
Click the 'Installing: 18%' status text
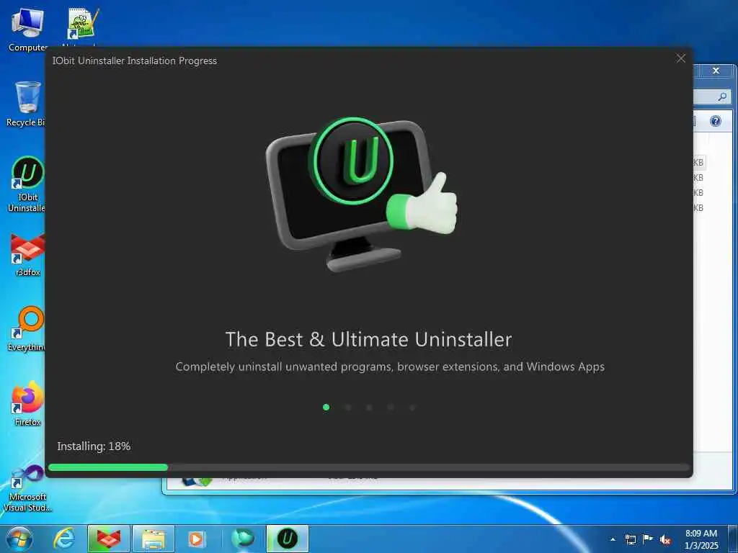[x=94, y=446]
